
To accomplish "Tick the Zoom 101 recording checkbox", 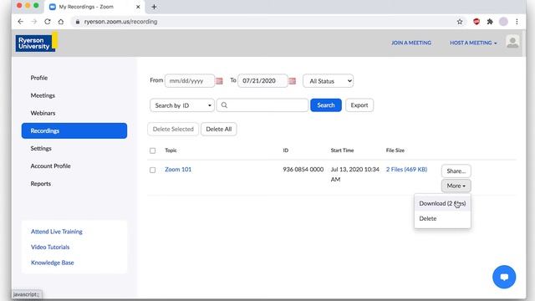I will pos(152,170).
